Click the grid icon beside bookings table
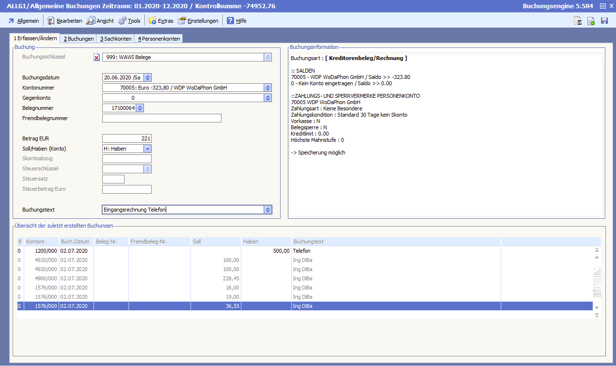This screenshot has height=366, width=616. 597,292
